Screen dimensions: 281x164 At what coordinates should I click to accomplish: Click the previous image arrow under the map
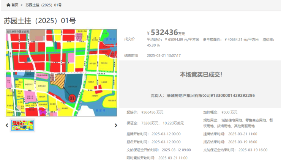[7, 125]
